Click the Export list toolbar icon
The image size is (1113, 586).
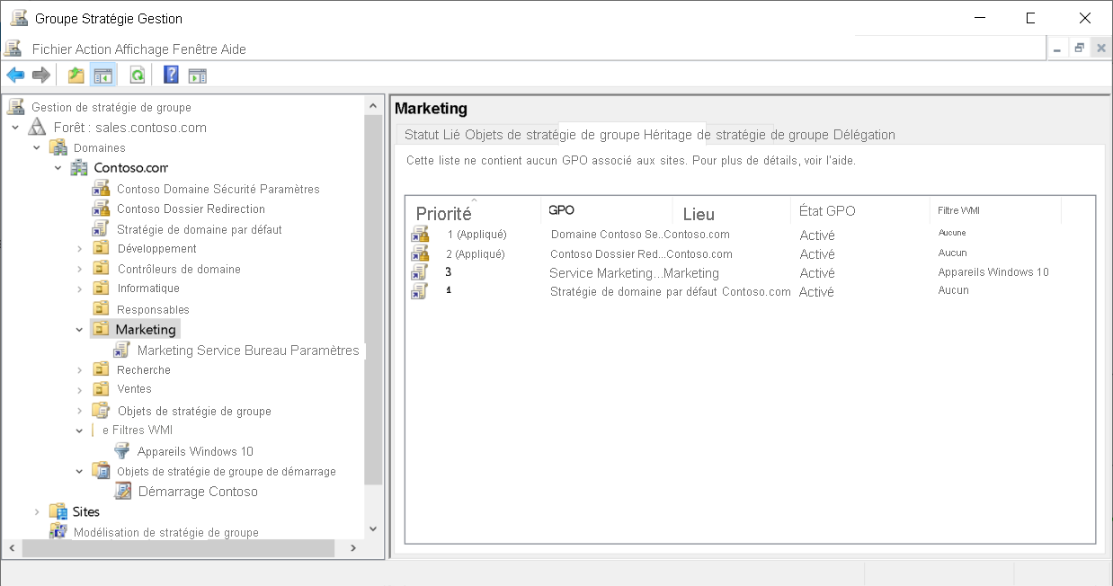coord(197,75)
